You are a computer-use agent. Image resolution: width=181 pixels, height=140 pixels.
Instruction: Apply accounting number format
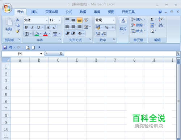coord(98,27)
